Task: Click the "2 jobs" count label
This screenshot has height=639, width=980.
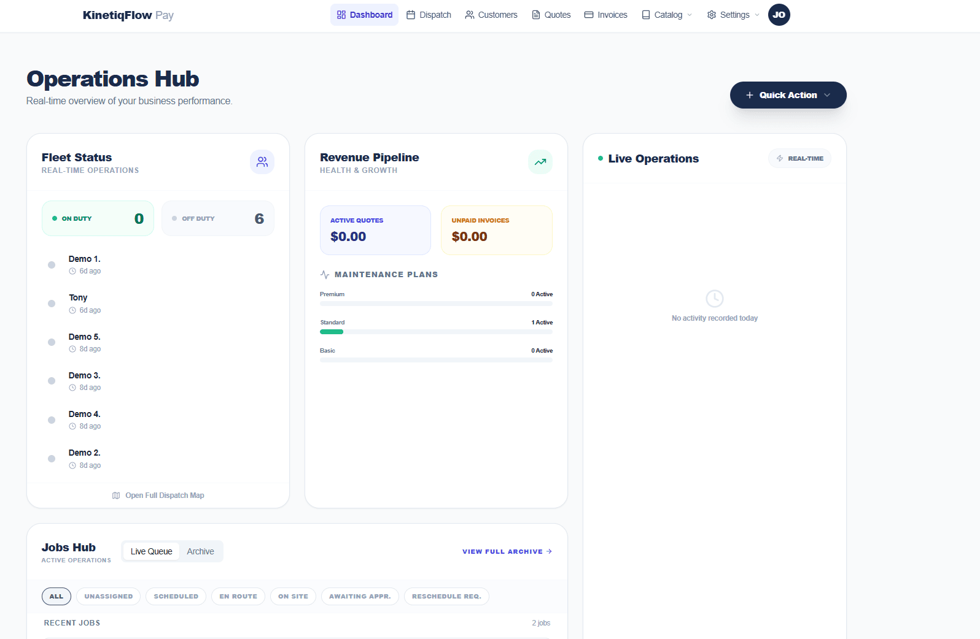Action: (541, 623)
